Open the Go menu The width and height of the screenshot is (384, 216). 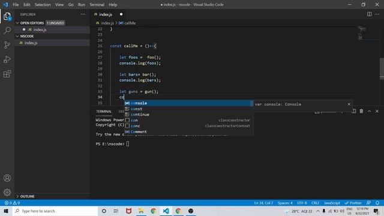[71, 4]
